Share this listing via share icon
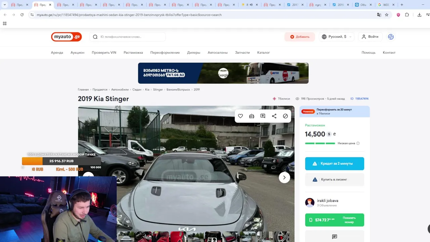 coord(274,116)
